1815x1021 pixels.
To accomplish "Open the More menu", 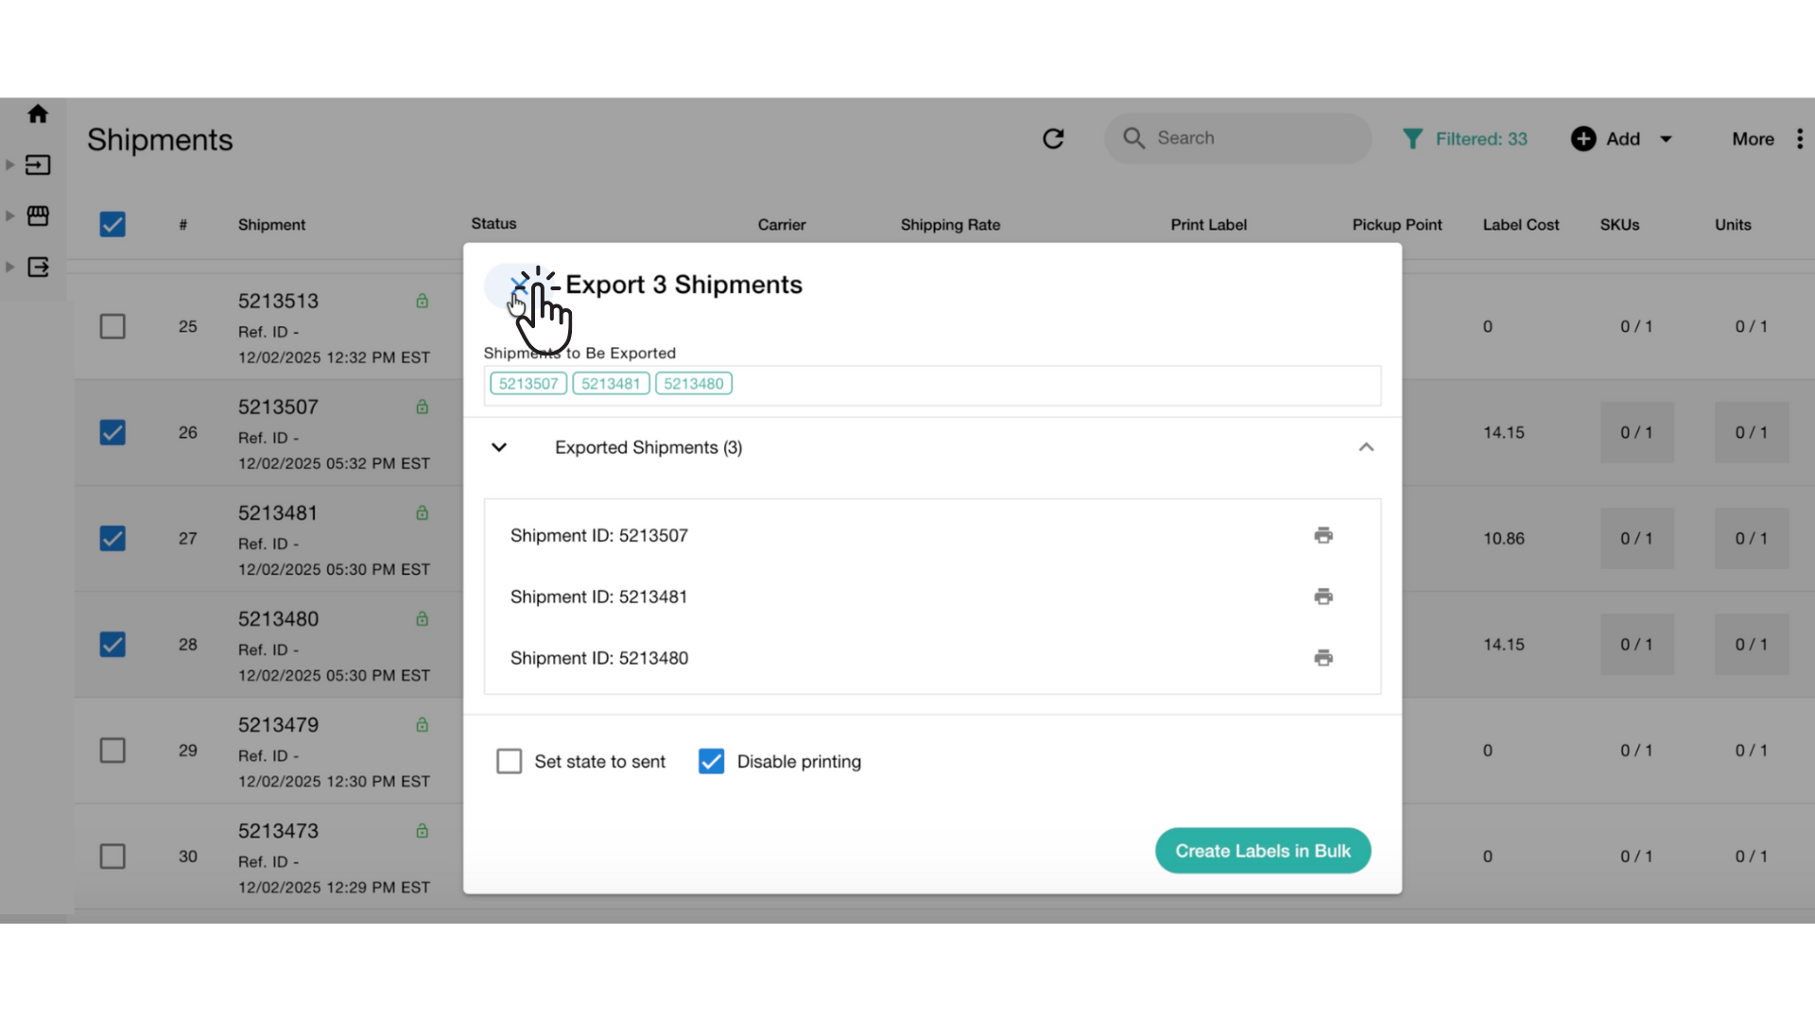I will [x=1752, y=138].
